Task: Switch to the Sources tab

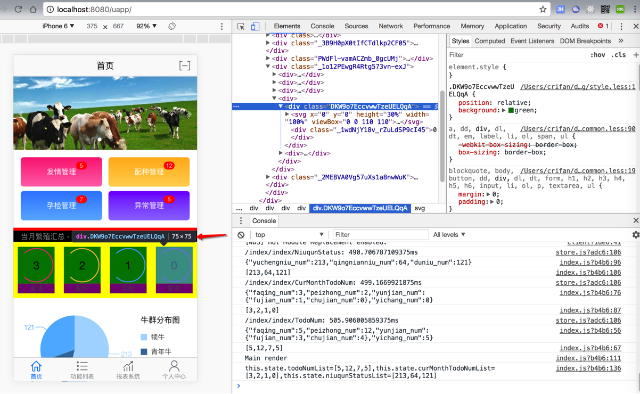Action: pos(356,26)
